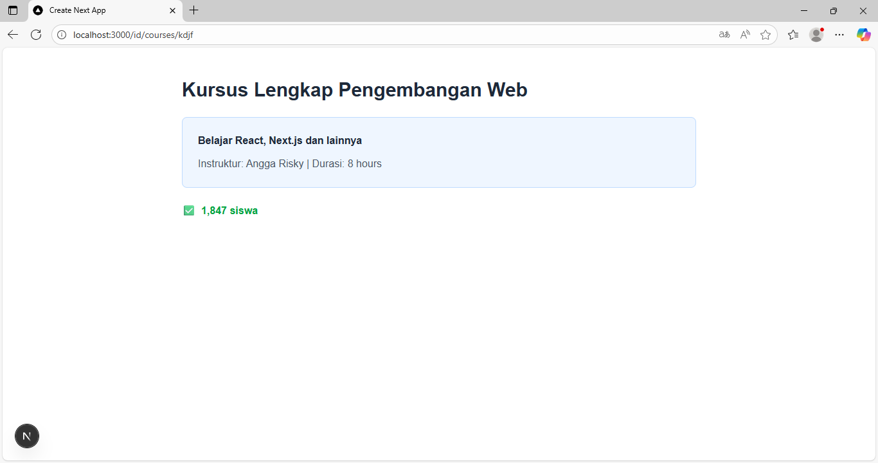The width and height of the screenshot is (878, 463).
Task: Select the Create Next App tab
Action: (96, 10)
